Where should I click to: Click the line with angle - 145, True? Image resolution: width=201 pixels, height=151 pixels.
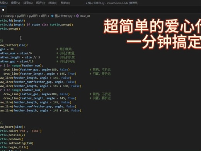[x=40, y=98]
